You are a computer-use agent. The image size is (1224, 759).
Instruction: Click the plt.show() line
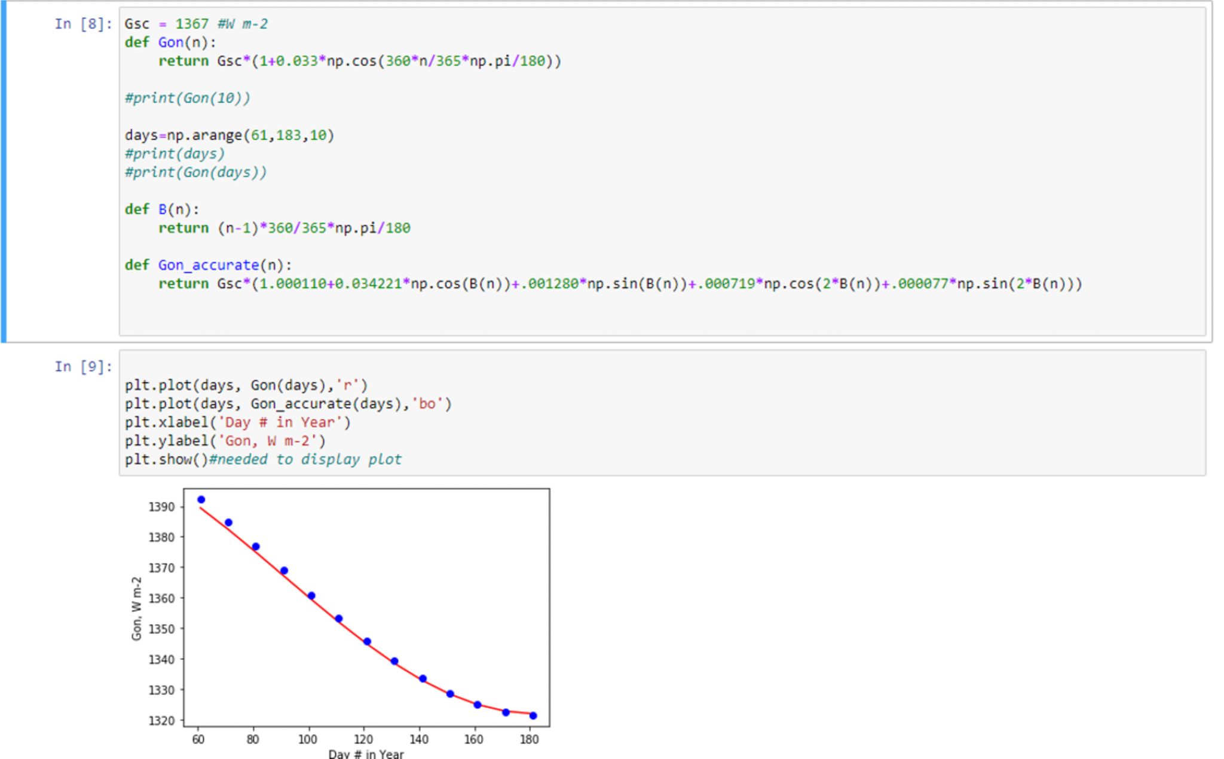tap(263, 460)
